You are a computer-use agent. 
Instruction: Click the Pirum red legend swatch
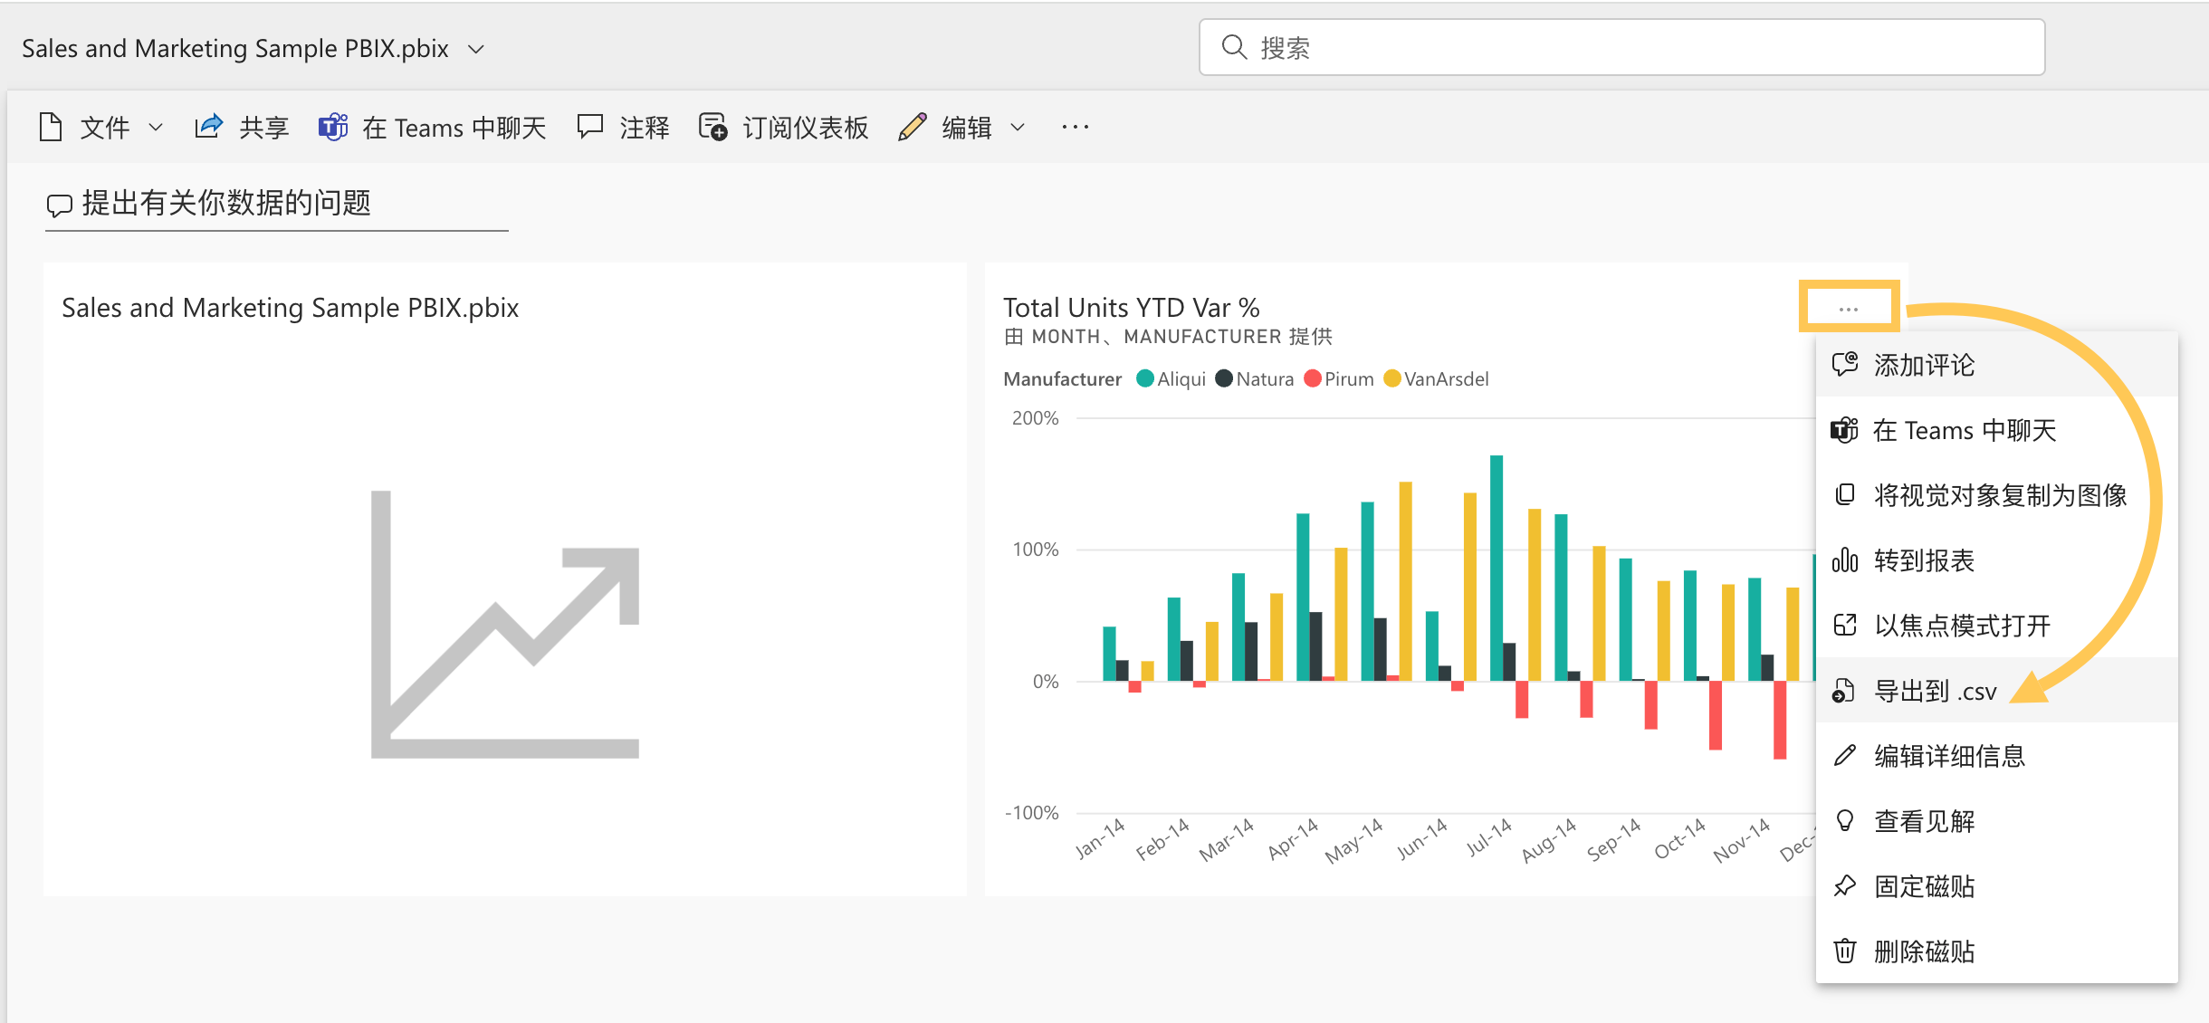click(1313, 378)
